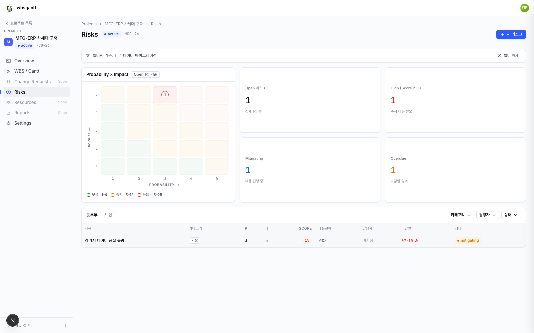The height and width of the screenshot is (333, 534).
Task: Open the 레거시 데이터 품질 불량 row
Action: point(304,240)
